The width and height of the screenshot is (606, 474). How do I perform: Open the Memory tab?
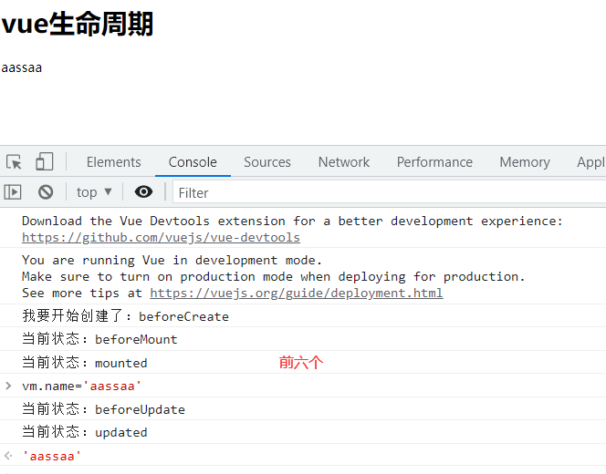coord(525,162)
